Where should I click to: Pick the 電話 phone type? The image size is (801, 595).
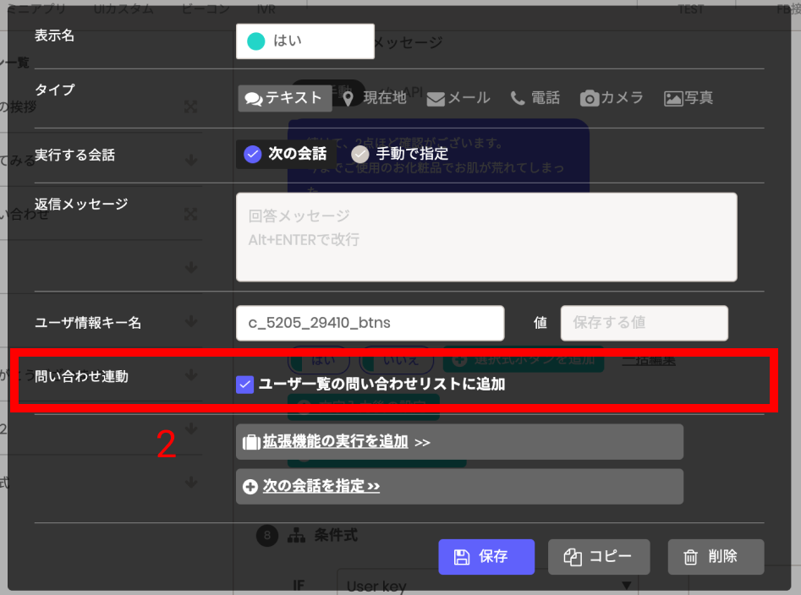pyautogui.click(x=535, y=98)
